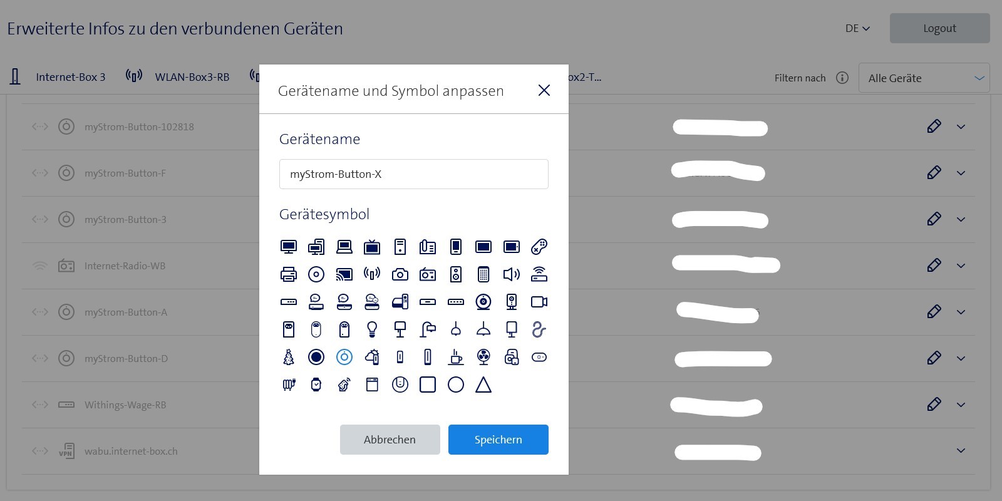Pick the light bulb symbol
This screenshot has width=1002, height=501.
[372, 329]
